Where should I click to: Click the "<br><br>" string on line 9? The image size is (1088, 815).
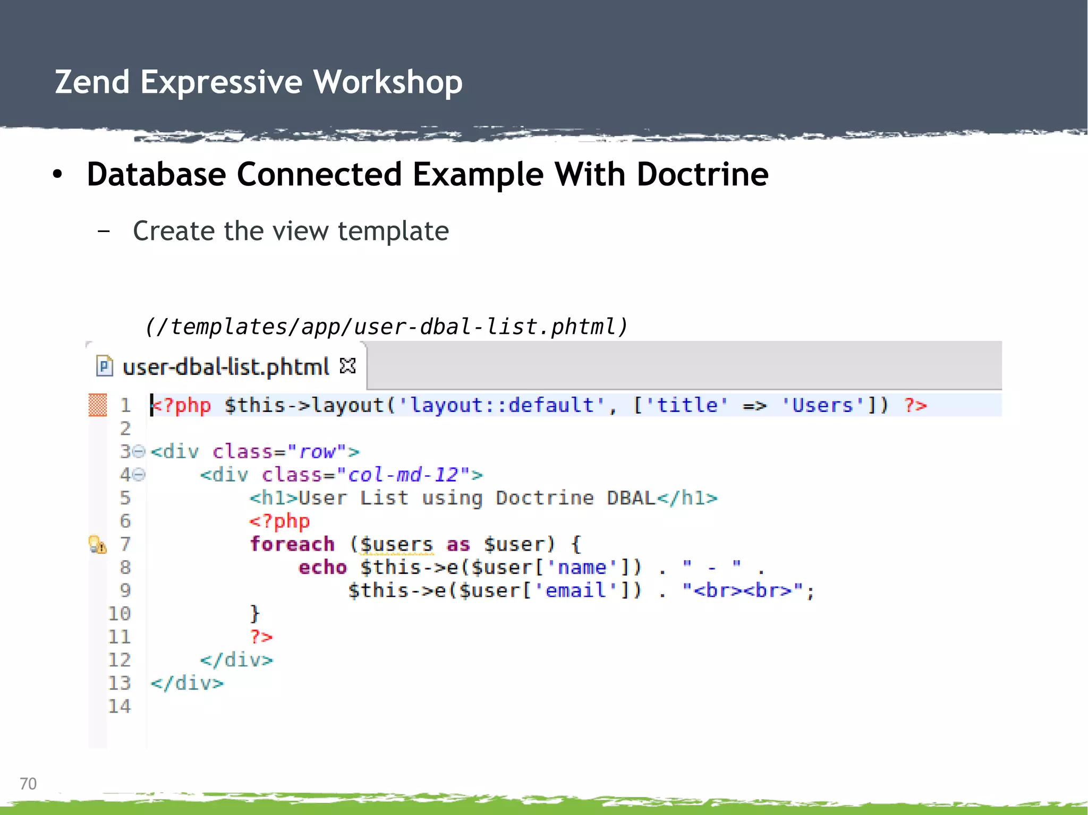click(743, 590)
